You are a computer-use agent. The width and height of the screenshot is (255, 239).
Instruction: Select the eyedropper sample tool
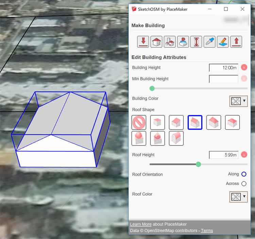[x=209, y=42]
